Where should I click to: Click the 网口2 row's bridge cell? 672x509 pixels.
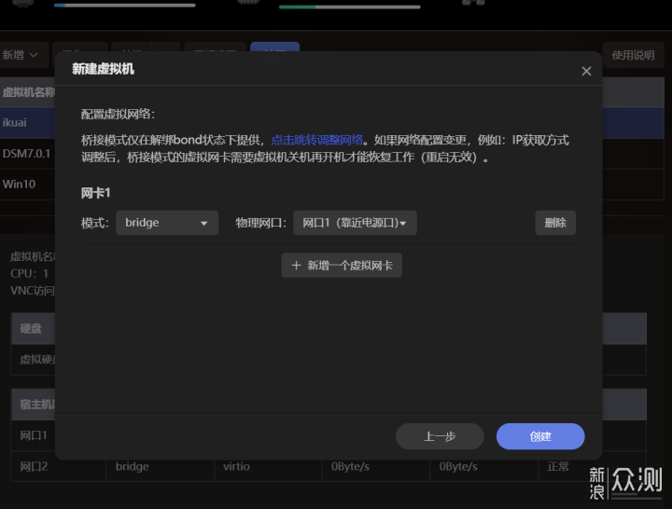(x=132, y=466)
